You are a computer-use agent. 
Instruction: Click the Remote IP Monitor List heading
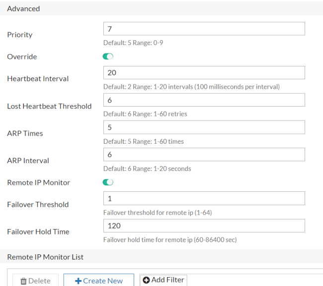coord(45,257)
